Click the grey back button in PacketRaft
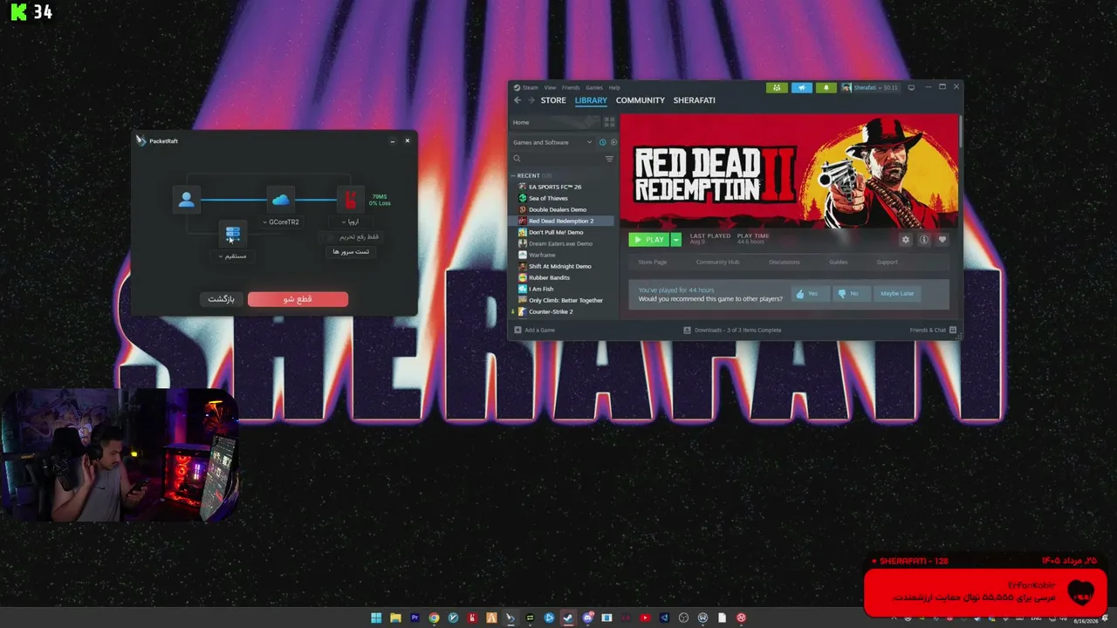1117x628 pixels. [222, 299]
